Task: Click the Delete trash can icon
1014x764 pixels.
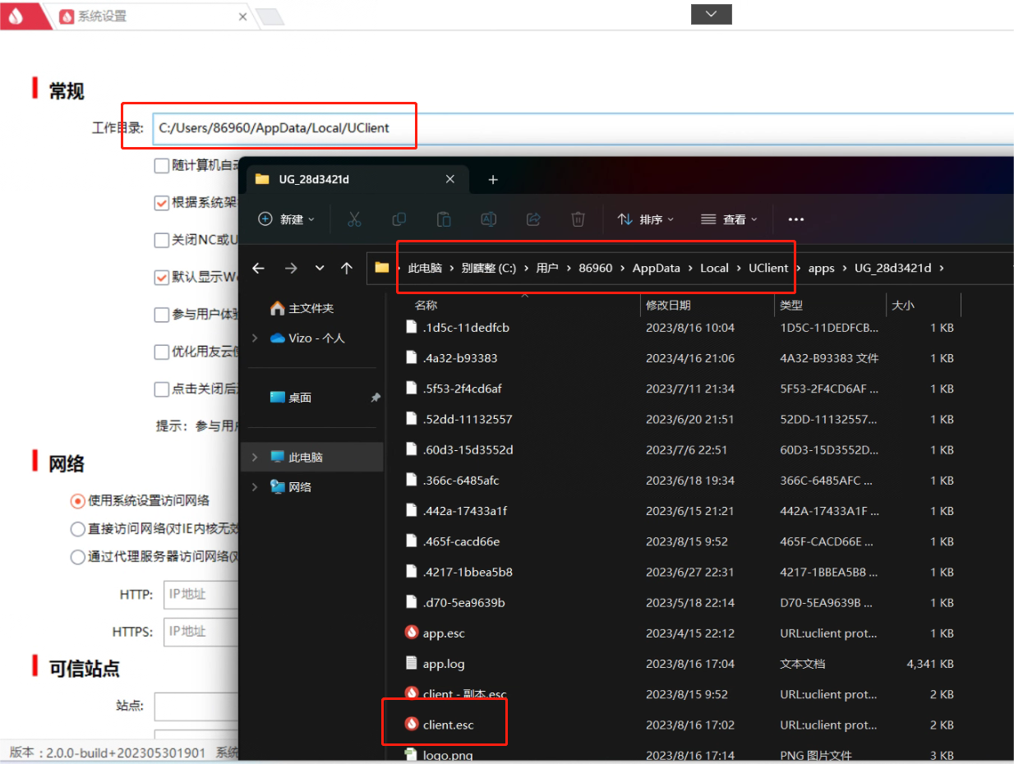Action: (578, 219)
